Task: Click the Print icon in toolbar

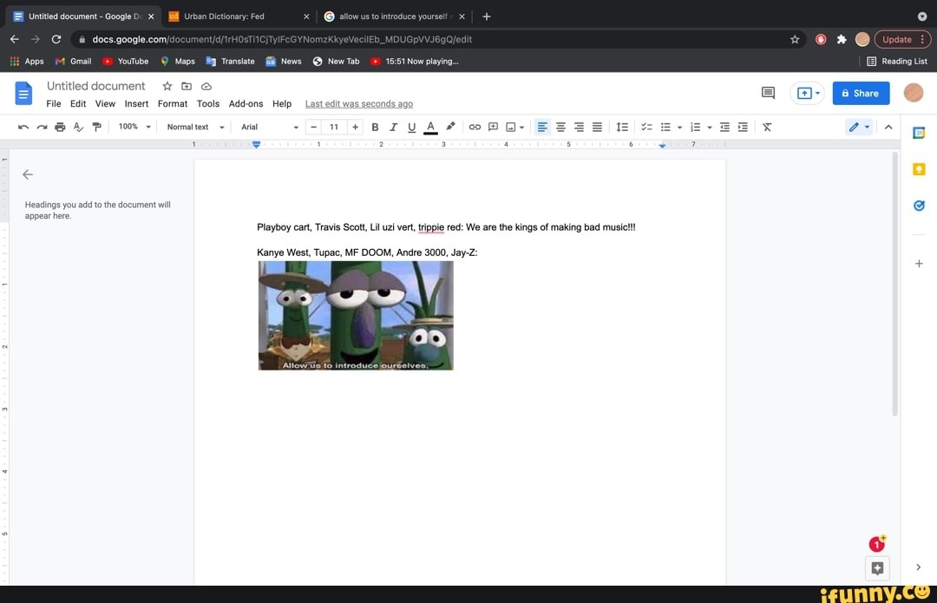Action: [60, 127]
